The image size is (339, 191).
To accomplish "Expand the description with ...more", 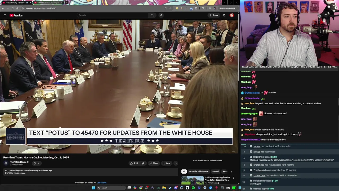I will coord(23,173).
